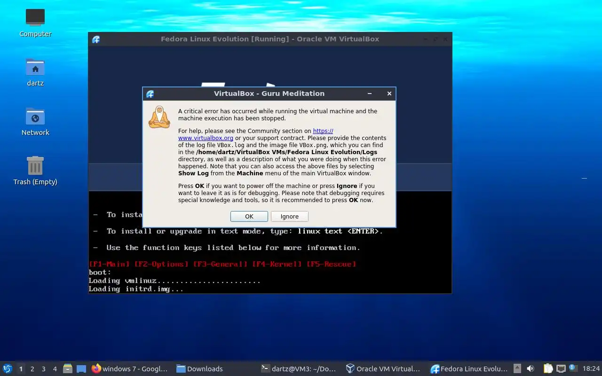Switch to workspace 1
This screenshot has width=602, height=376.
point(21,369)
